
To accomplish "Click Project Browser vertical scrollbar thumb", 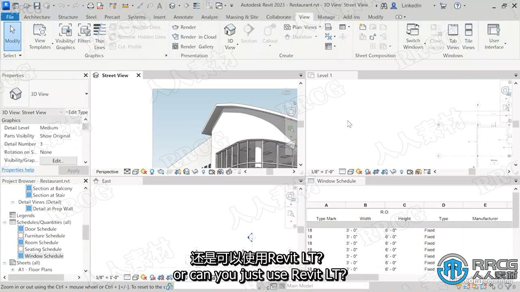I will click(x=86, y=232).
